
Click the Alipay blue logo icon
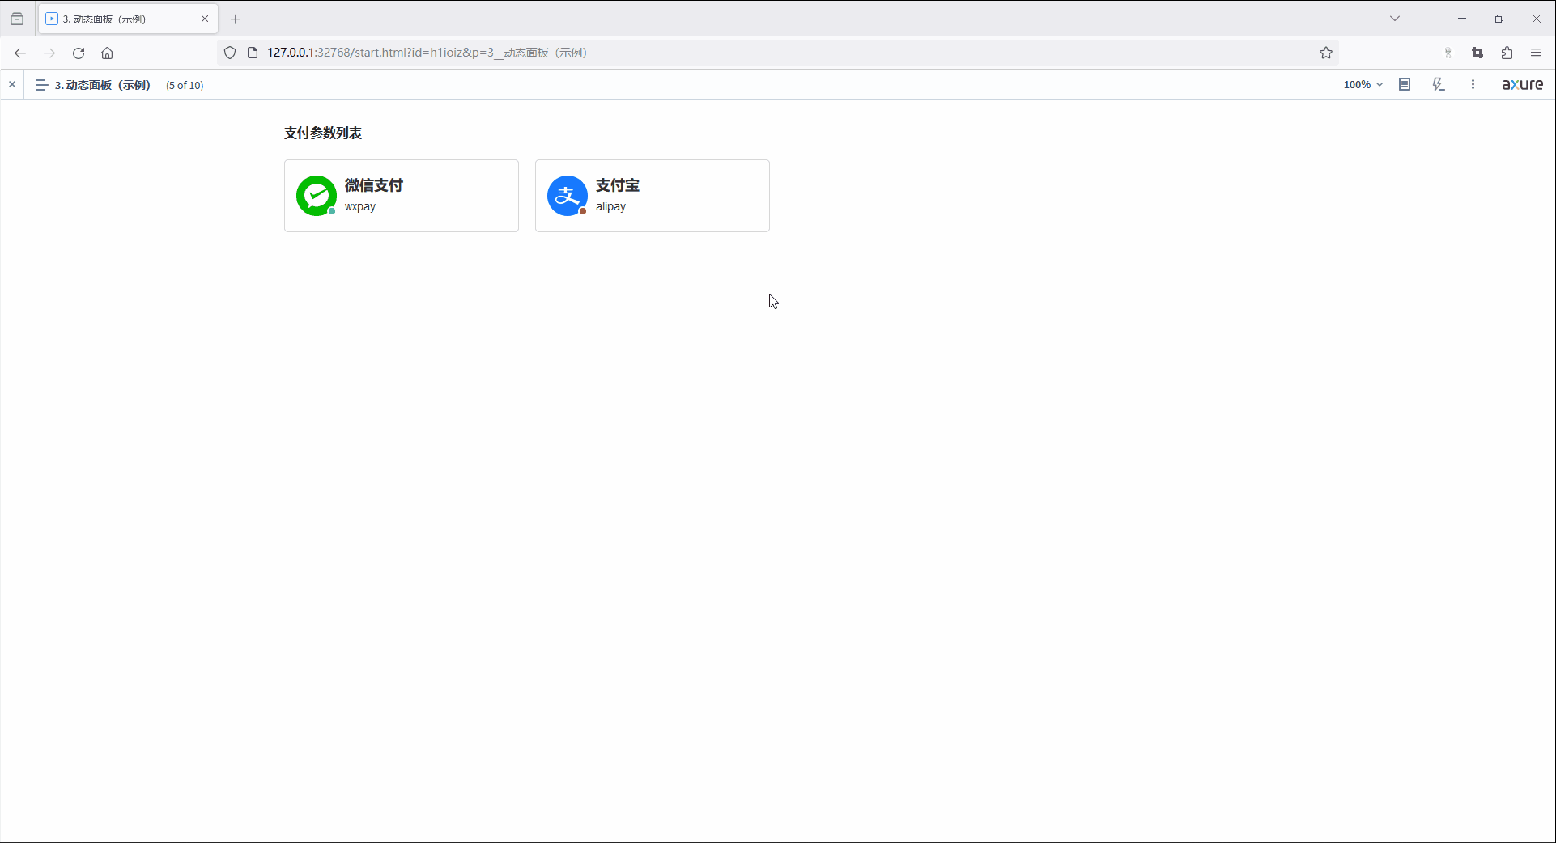point(567,196)
